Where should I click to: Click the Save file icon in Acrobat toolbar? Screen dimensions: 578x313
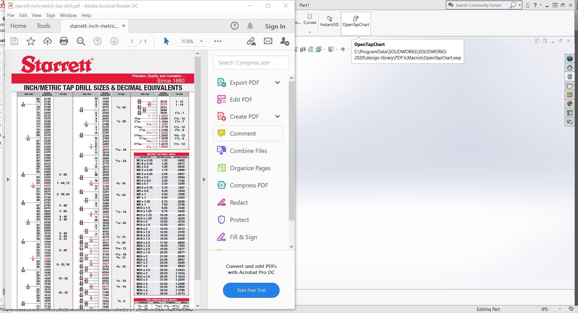(14, 41)
